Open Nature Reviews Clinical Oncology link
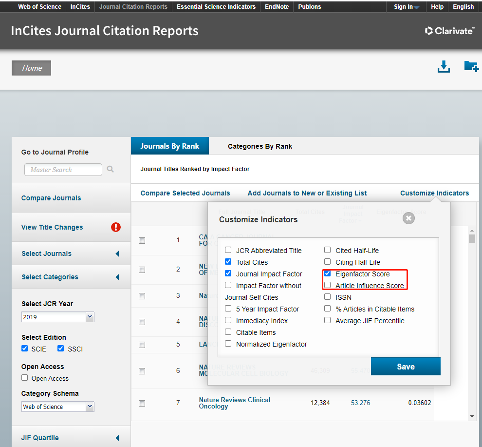Image resolution: width=482 pixels, height=447 pixels. click(235, 403)
